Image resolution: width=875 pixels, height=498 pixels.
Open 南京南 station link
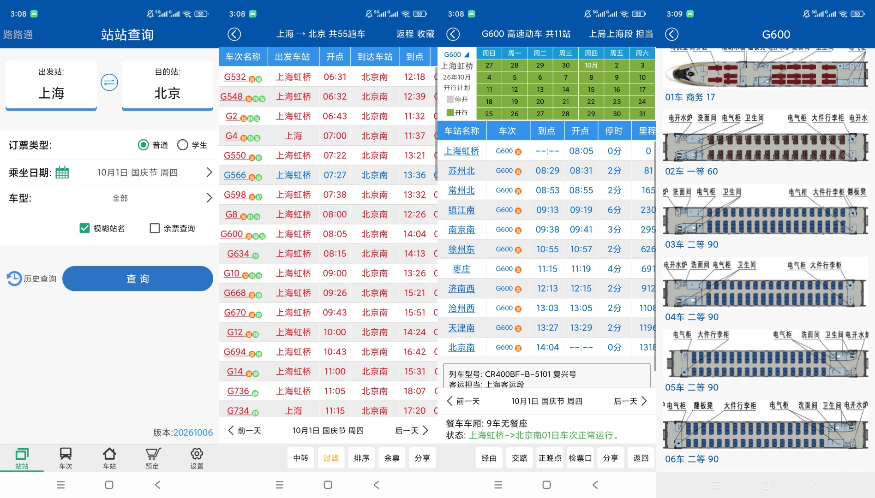(461, 230)
